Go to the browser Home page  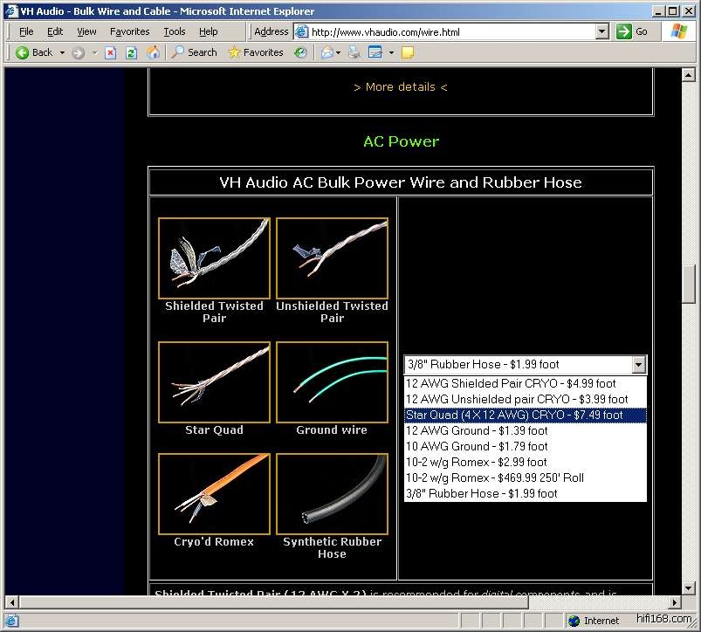click(153, 52)
